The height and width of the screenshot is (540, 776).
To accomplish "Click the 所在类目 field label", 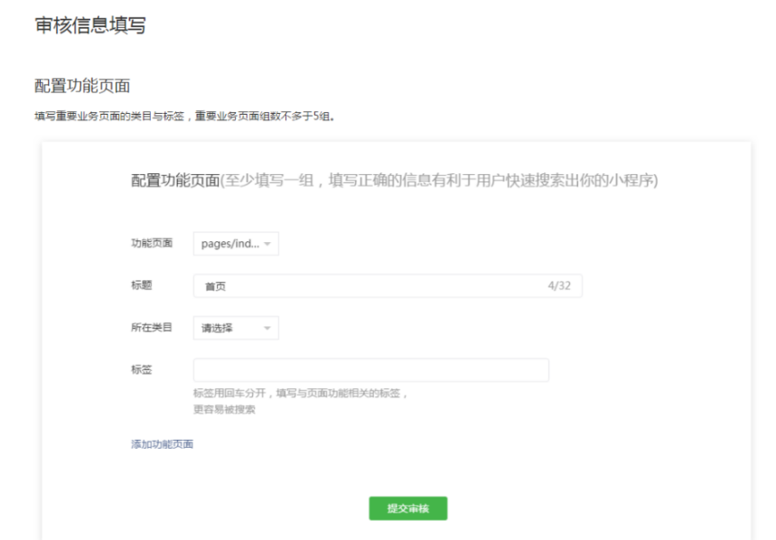I will click(x=152, y=328).
